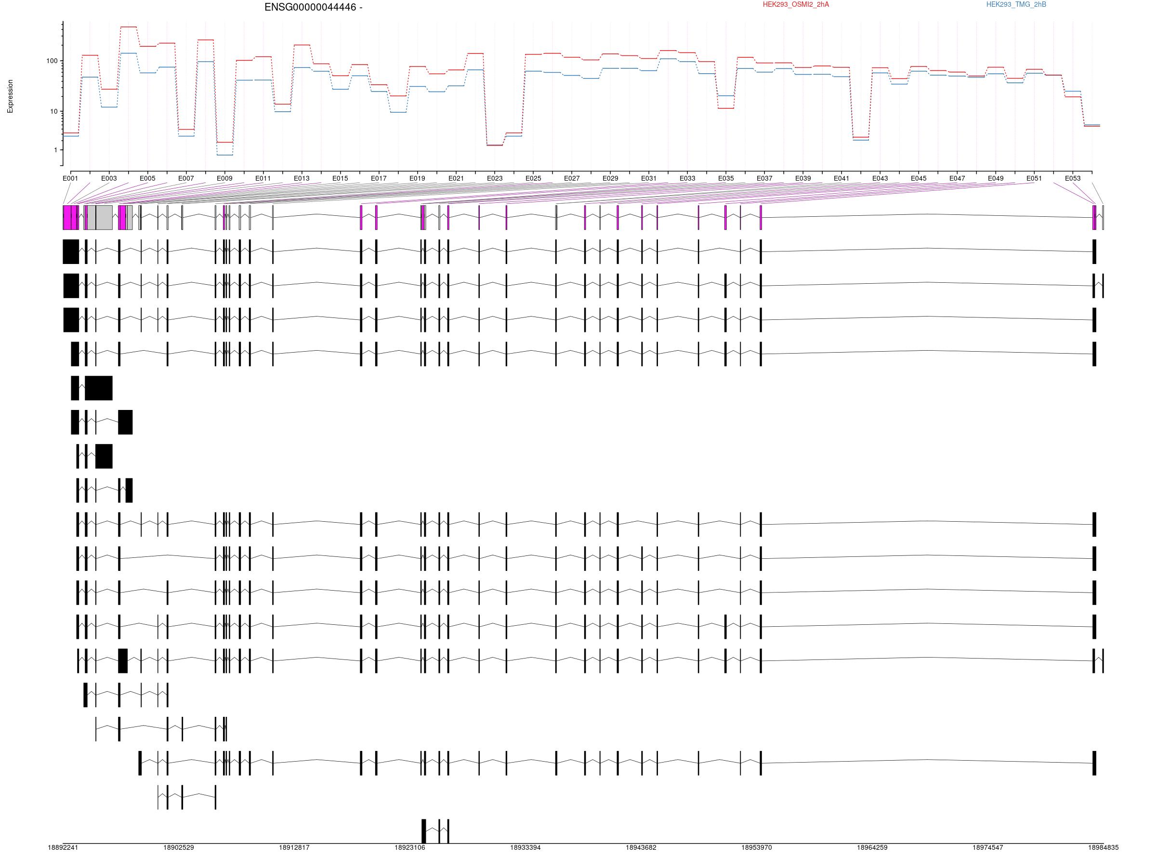Screen dimensions: 1156x857
Task: Click exon label E051
Action: click(1034, 178)
